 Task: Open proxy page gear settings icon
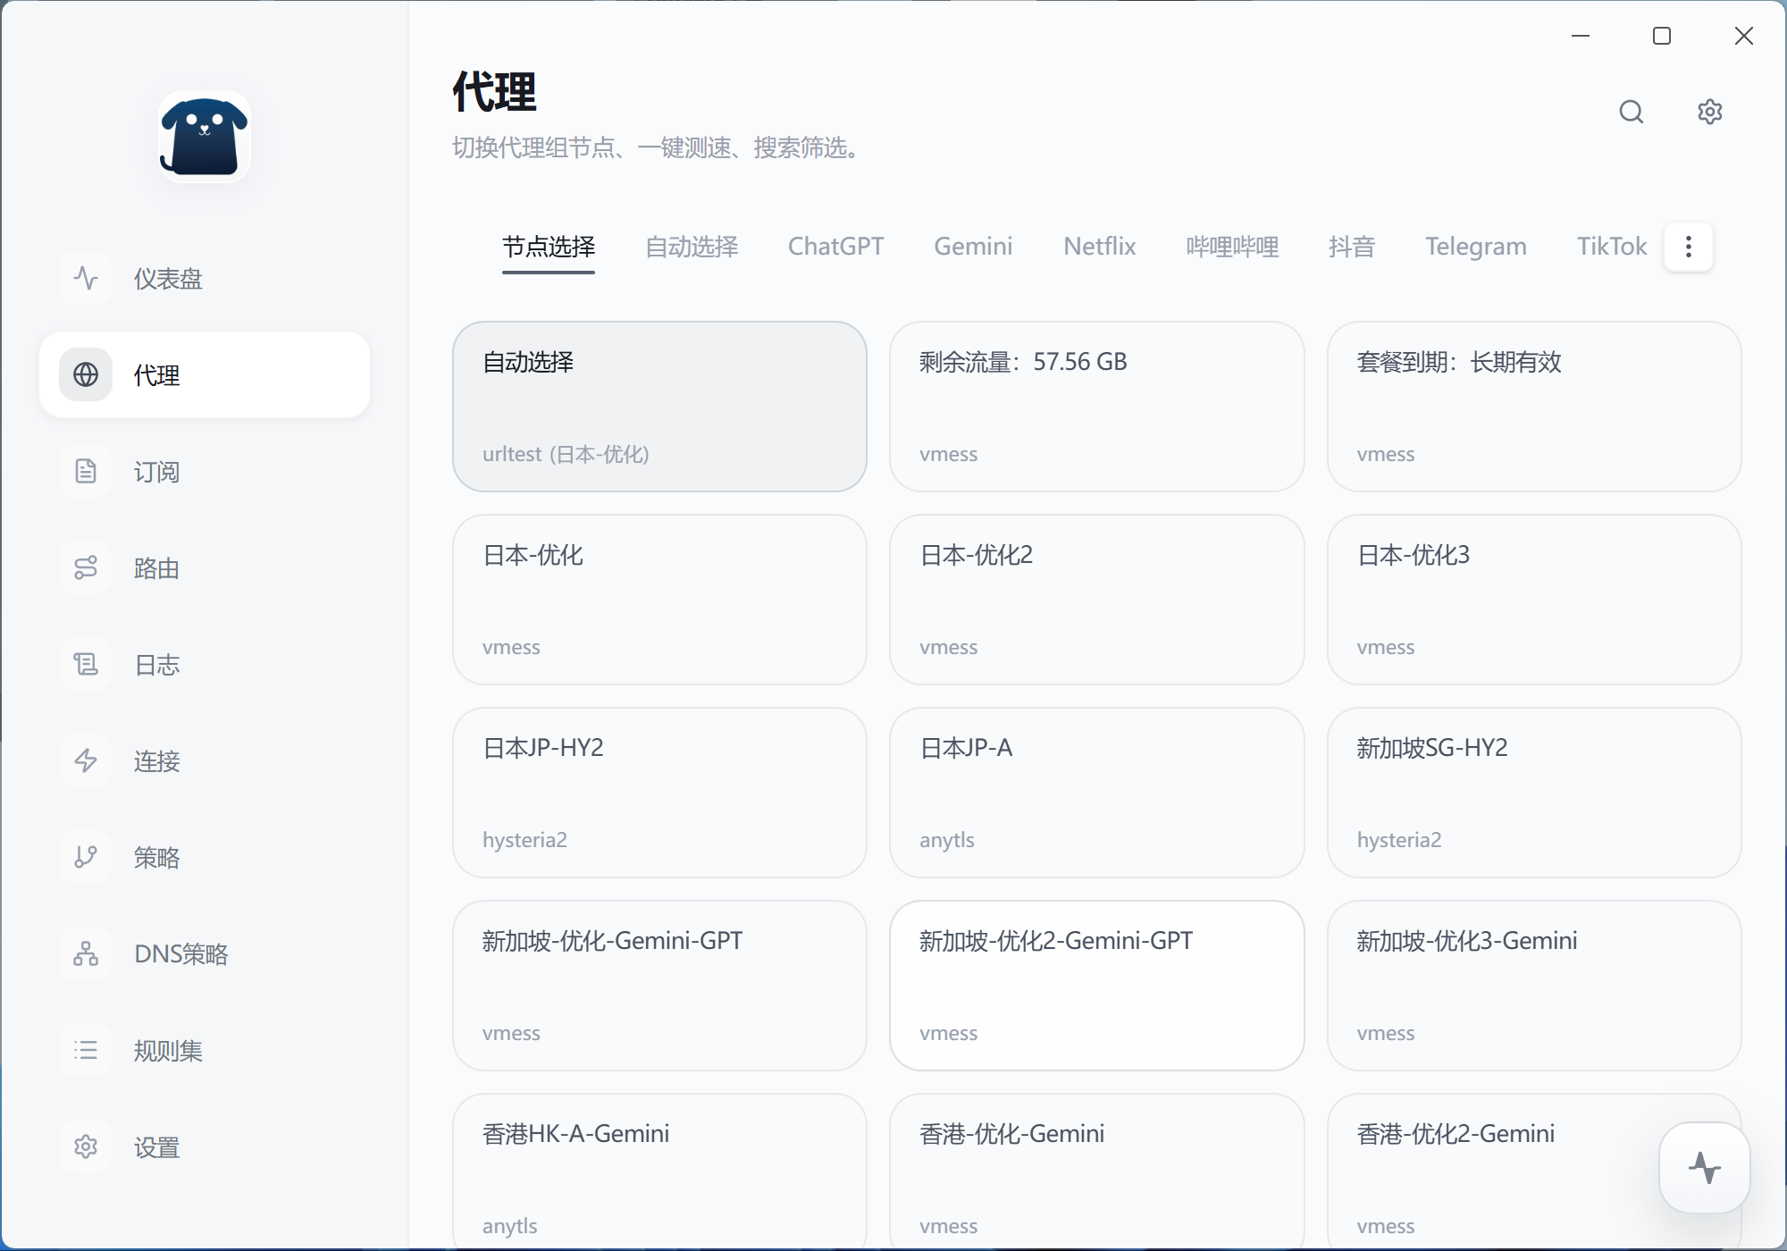1709,112
